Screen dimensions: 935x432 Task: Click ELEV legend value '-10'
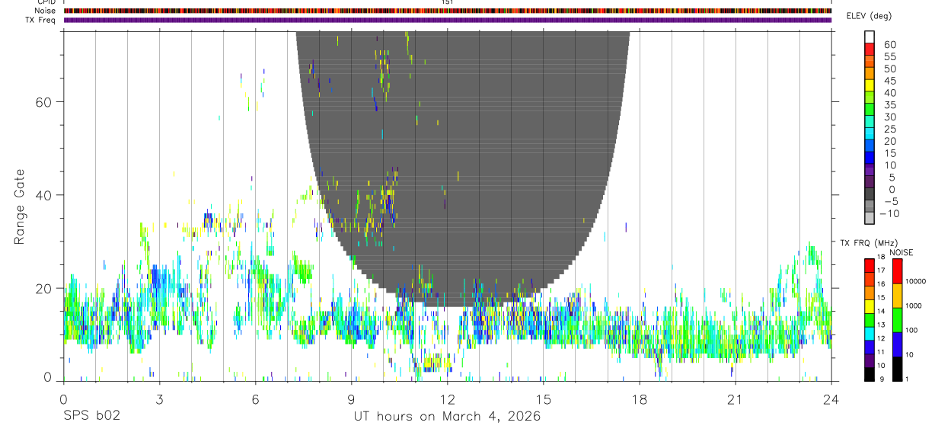[x=889, y=213]
